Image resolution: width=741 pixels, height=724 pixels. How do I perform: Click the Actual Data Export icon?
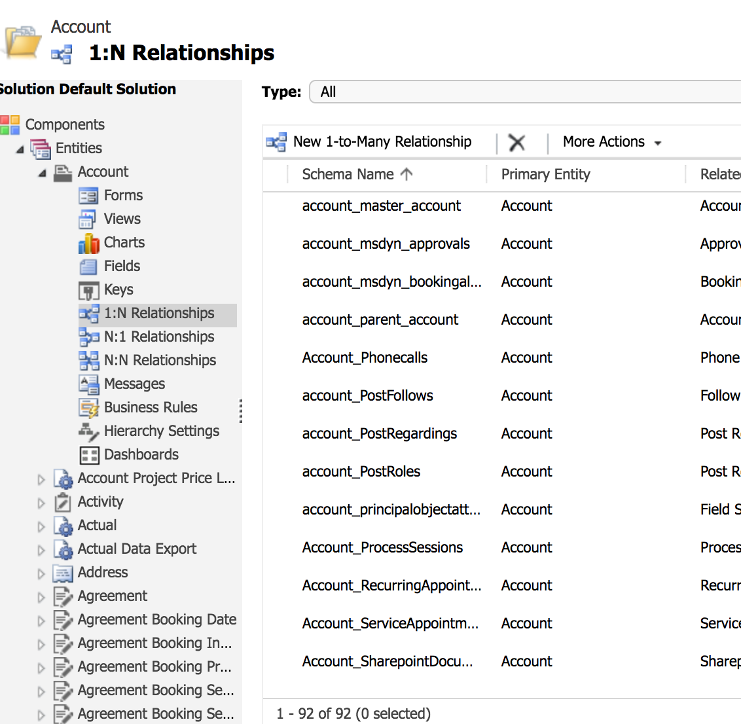click(x=63, y=550)
